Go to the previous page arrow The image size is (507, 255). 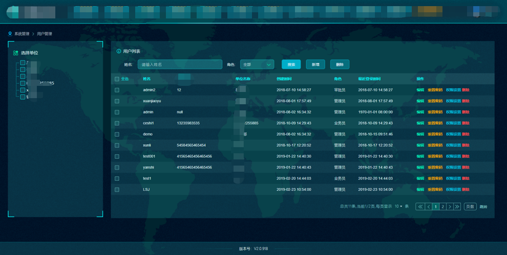pyautogui.click(x=428, y=206)
